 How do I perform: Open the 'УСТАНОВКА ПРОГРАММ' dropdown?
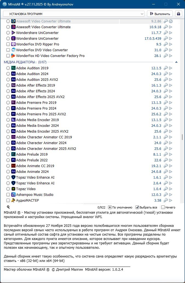[x=74, y=14]
